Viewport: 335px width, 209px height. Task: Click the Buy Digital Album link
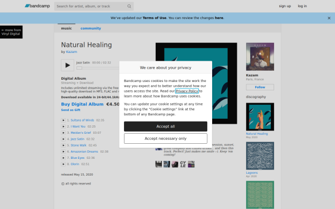tap(82, 104)
